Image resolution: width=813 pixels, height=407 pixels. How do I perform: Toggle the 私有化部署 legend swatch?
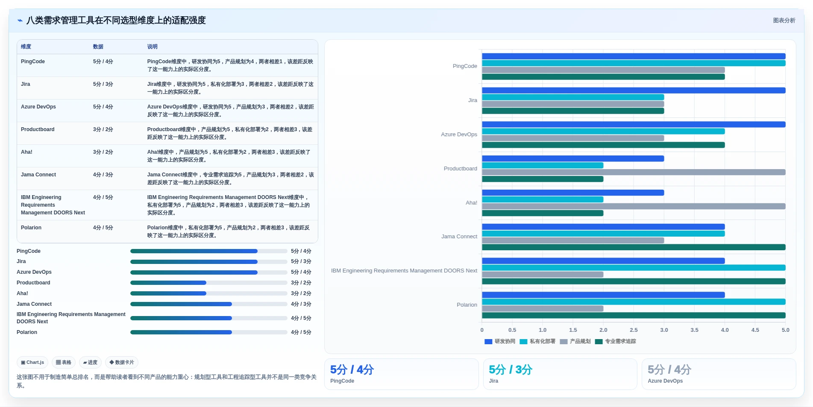tap(523, 342)
